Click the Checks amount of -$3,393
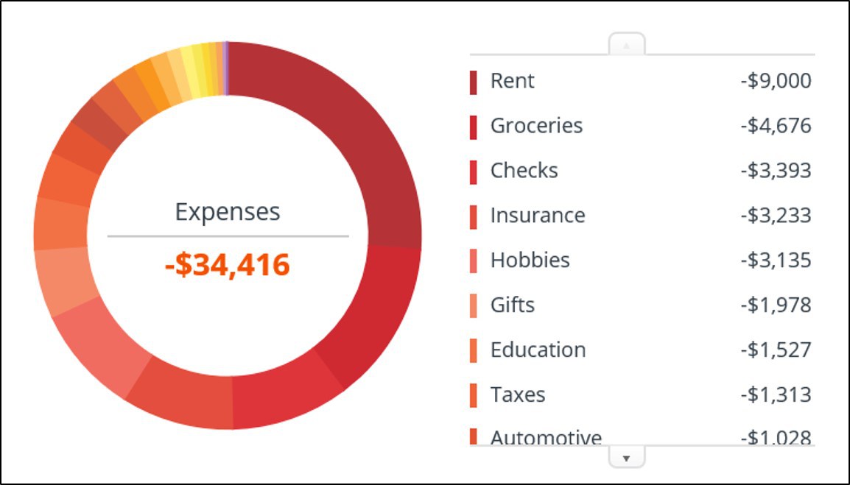The image size is (850, 485). pos(775,171)
